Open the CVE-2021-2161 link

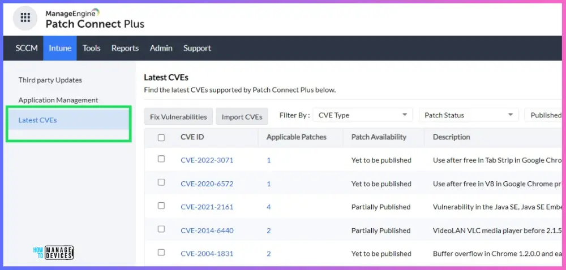tap(207, 207)
